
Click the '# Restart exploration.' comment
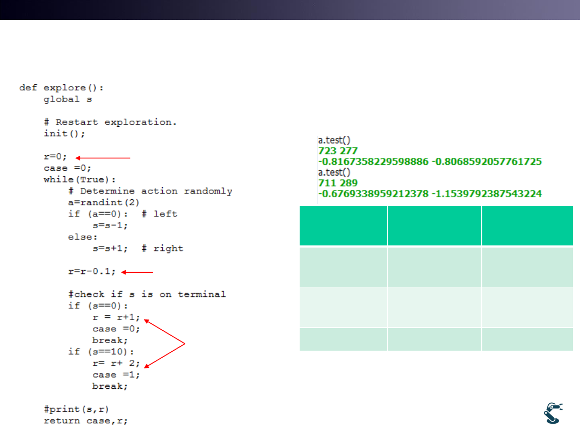pyautogui.click(x=110, y=122)
